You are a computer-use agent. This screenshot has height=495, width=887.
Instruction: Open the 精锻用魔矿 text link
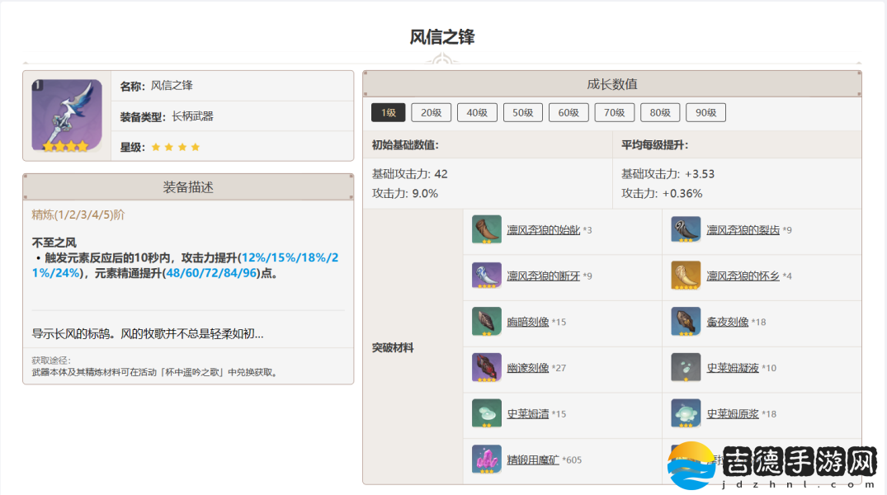click(x=533, y=460)
